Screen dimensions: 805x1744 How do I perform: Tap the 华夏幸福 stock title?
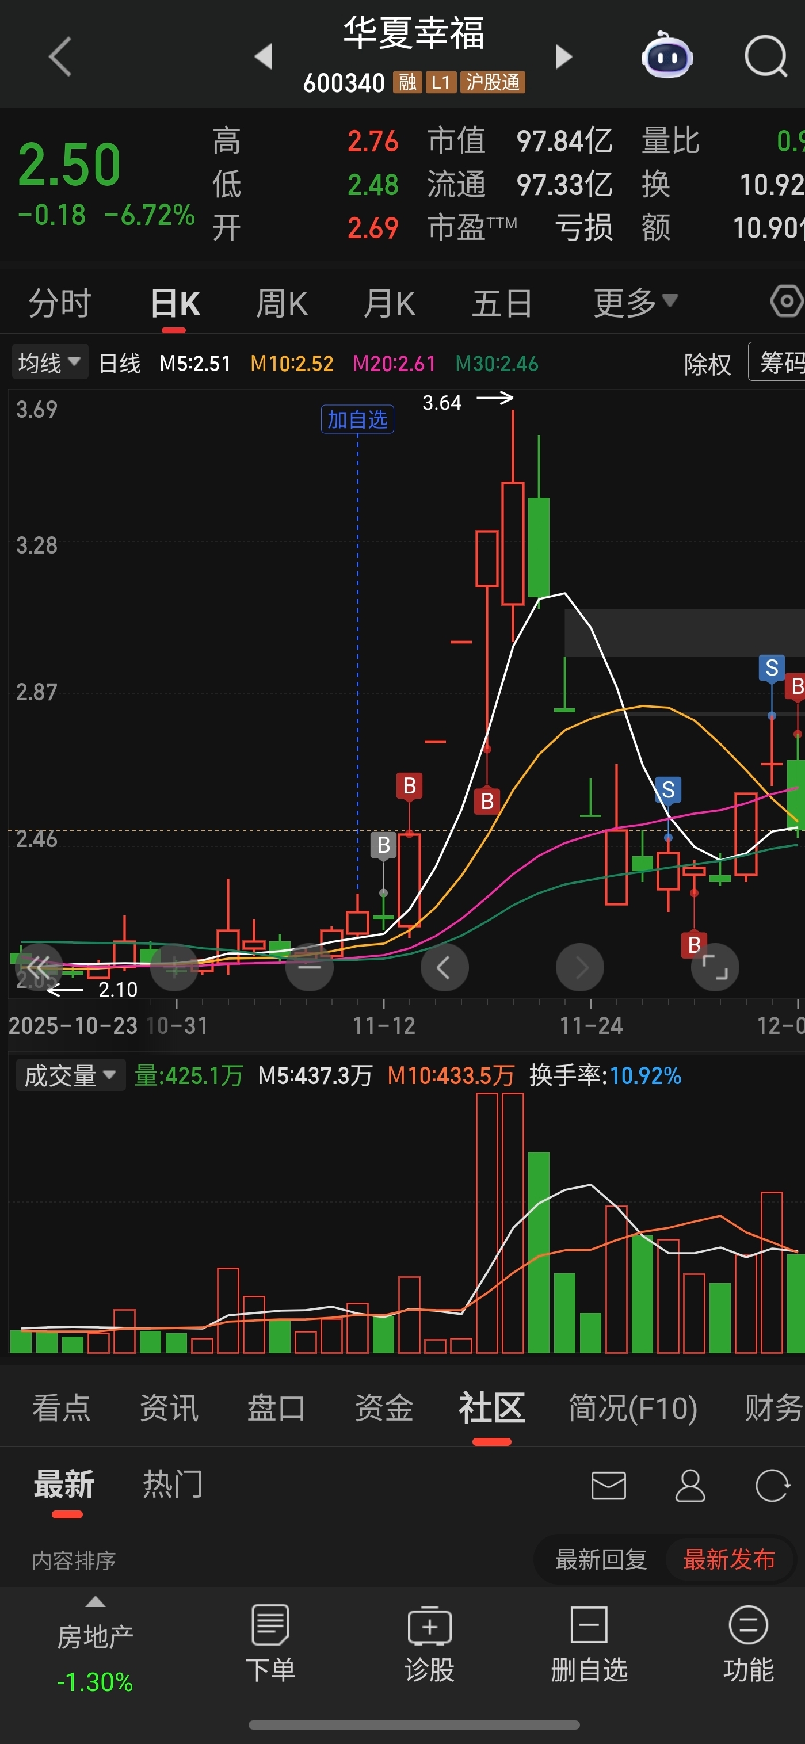point(414,32)
